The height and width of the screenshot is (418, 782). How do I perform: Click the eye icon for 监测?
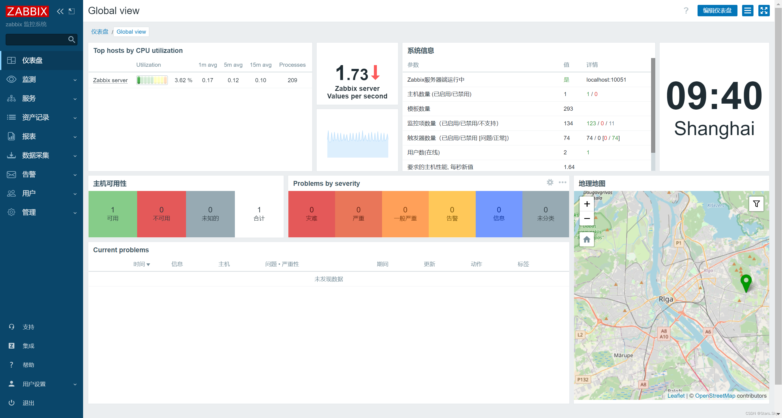click(11, 79)
